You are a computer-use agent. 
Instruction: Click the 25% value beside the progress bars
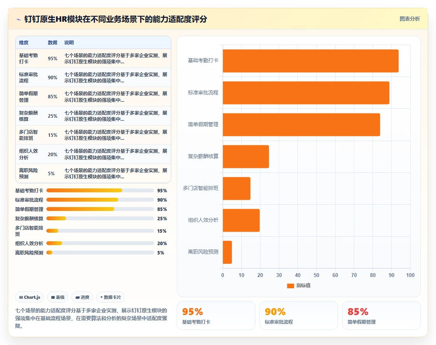click(162, 219)
